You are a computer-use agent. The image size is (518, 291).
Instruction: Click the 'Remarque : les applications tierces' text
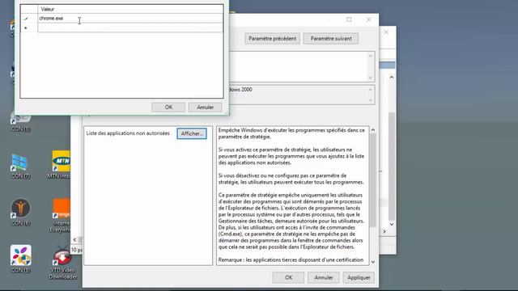coord(291,260)
